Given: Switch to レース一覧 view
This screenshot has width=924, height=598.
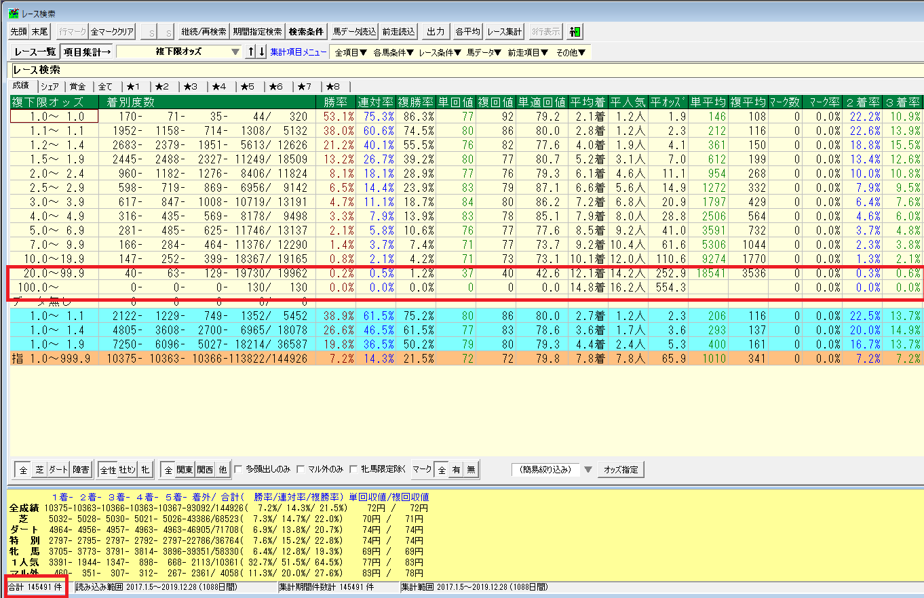Looking at the screenshot, I should click(34, 52).
